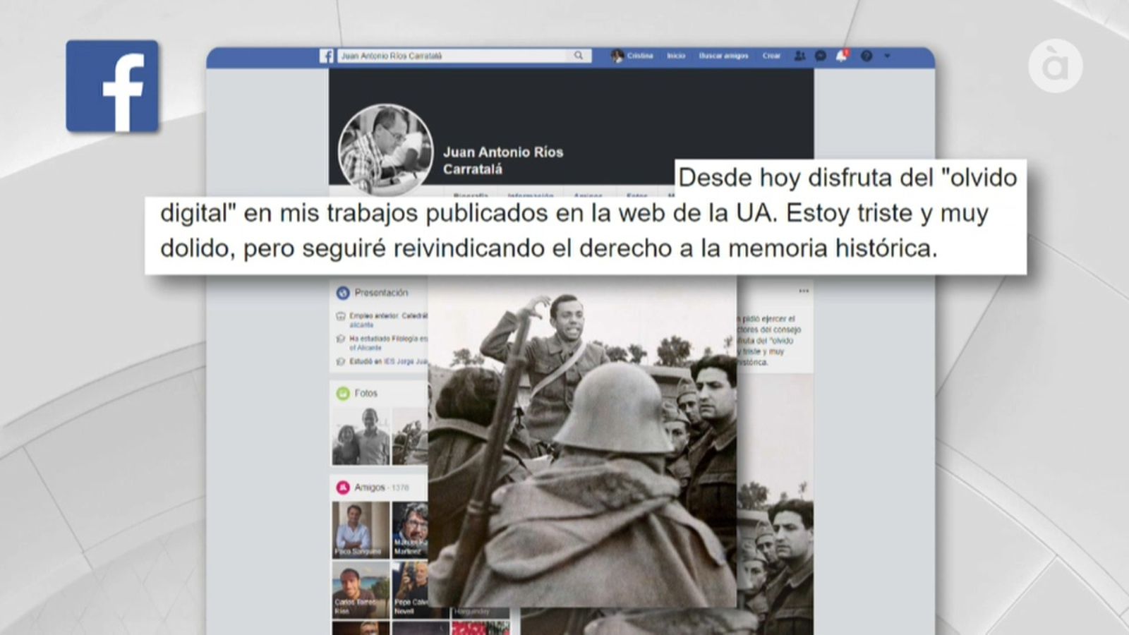Click the friend count 1378
The height and width of the screenshot is (635, 1129).
click(x=399, y=488)
